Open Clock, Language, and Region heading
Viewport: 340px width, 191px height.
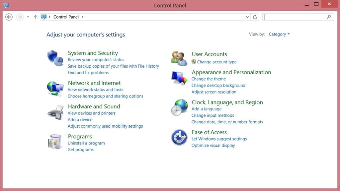(x=227, y=102)
